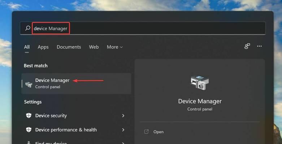Click the Device Manager icon in best match

coord(29,84)
